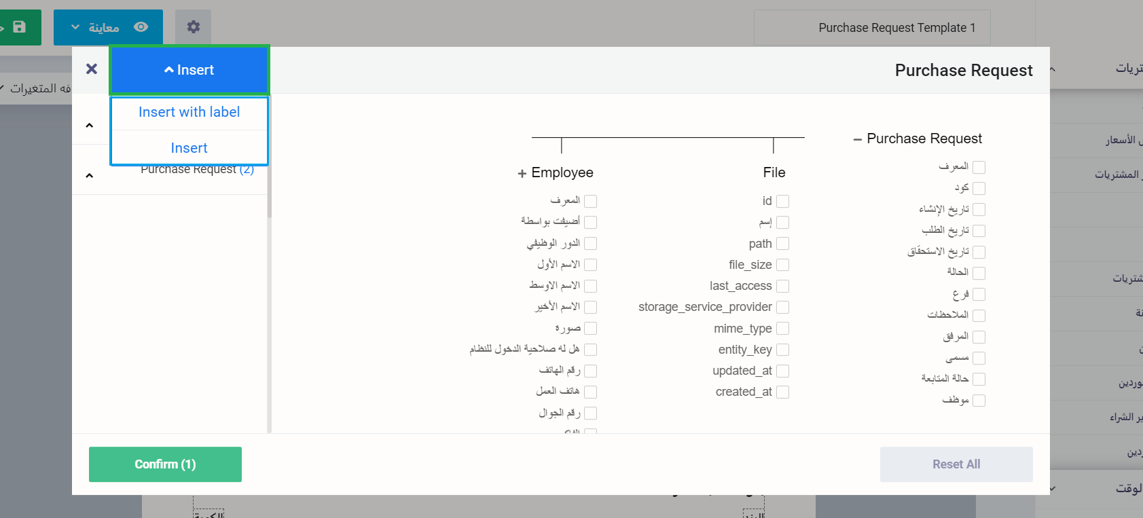The width and height of the screenshot is (1143, 518).
Task: Expand the Employee group plus icon
Action: 522,174
